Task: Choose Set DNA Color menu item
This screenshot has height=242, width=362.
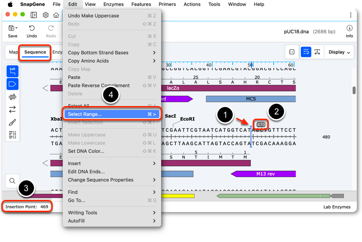Action: [x=112, y=151]
